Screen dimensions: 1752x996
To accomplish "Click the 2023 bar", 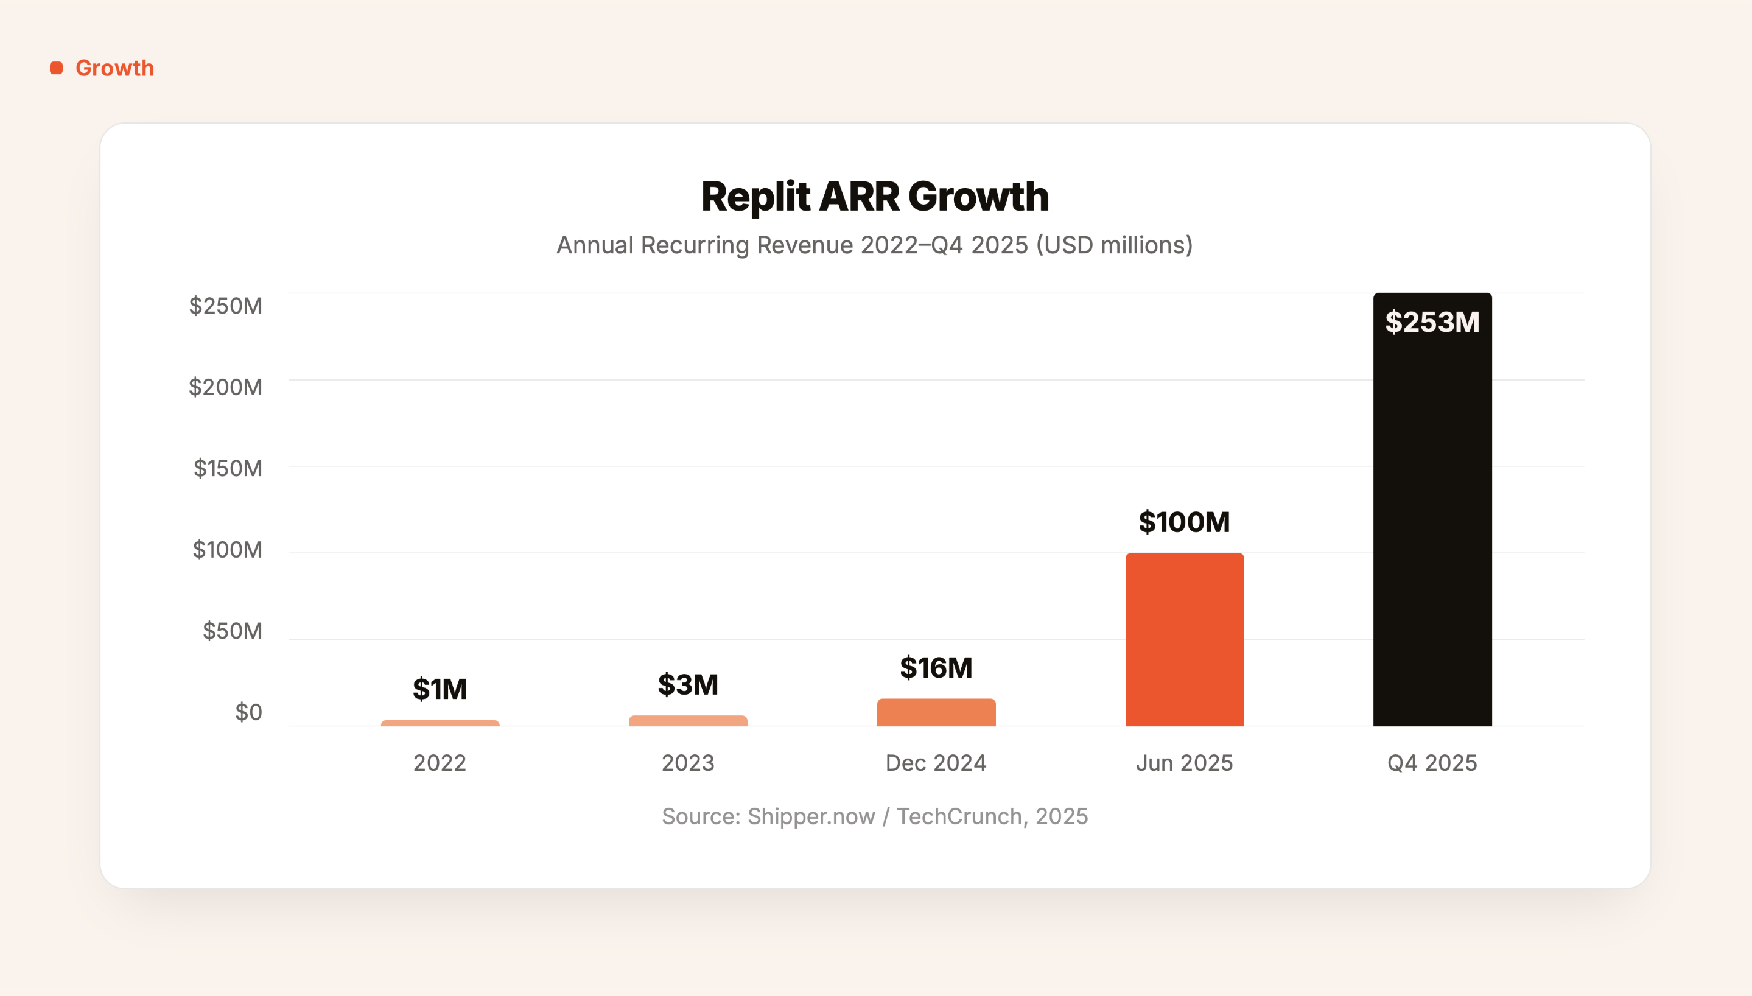I will [x=688, y=721].
